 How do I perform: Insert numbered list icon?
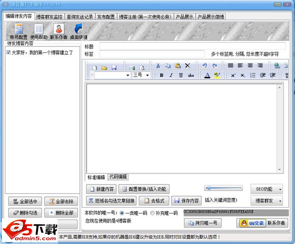click(253, 75)
